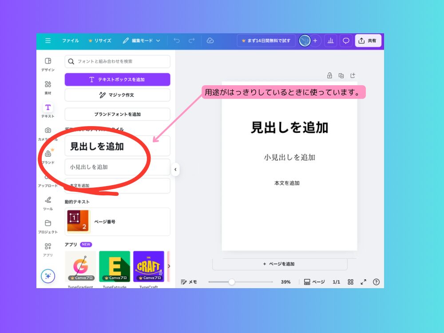Open the user profile avatar

(x=305, y=41)
